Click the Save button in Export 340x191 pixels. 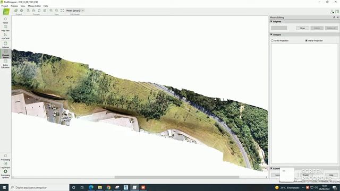tap(277, 175)
